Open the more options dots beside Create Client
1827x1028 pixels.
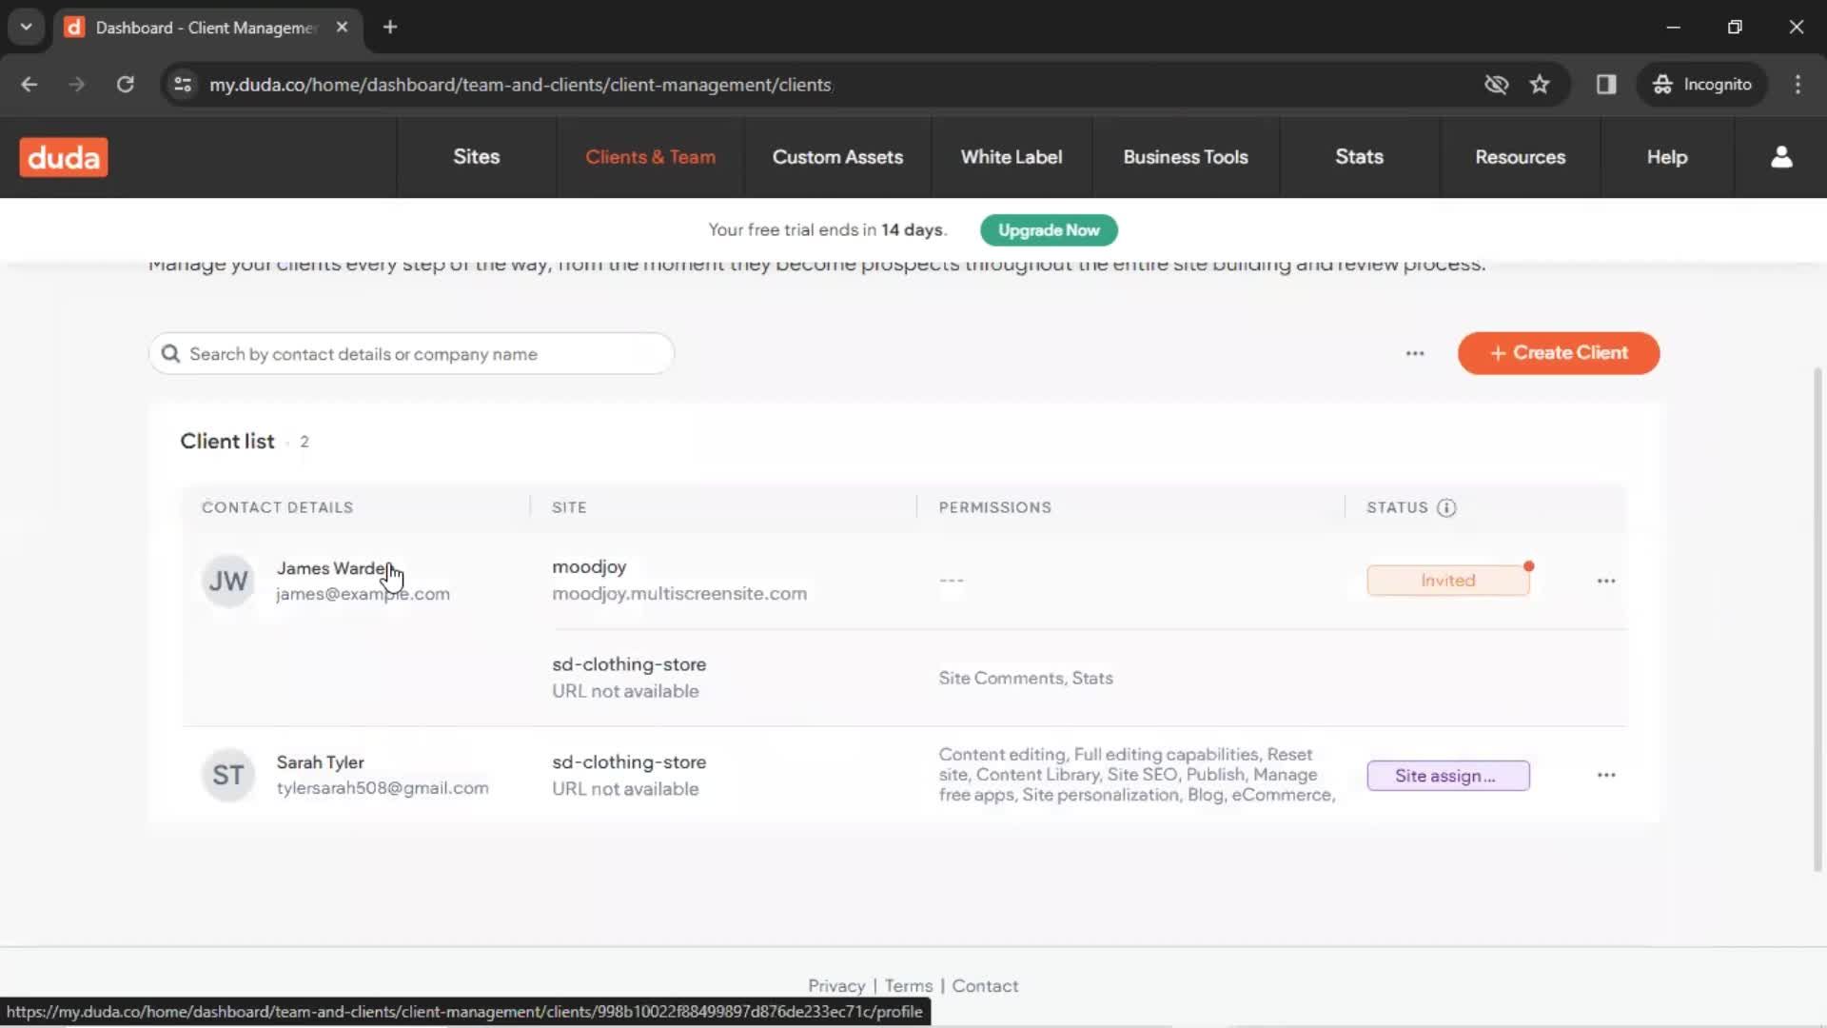pyautogui.click(x=1415, y=353)
